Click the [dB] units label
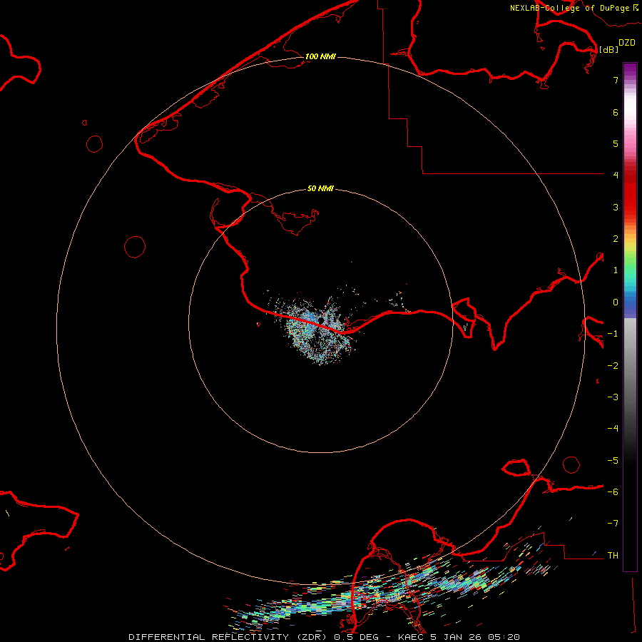Viewport: 642px width, 642px height. pyautogui.click(x=608, y=49)
